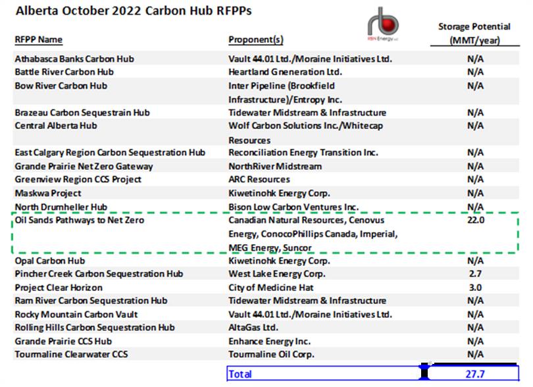The height and width of the screenshot is (387, 533).
Task: Click 'Canadian Natural Resources, Cenovus' proponent text
Action: point(306,220)
